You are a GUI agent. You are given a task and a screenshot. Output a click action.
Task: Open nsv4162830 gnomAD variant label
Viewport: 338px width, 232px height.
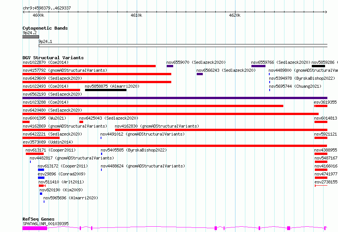click(157, 126)
